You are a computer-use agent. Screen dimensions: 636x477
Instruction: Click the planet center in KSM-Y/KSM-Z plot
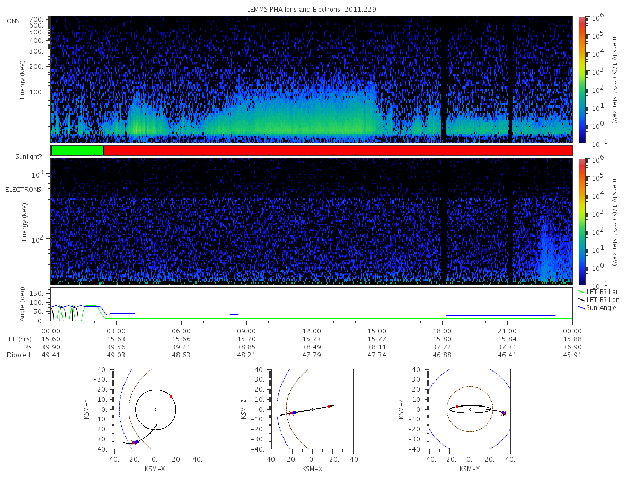tap(470, 409)
